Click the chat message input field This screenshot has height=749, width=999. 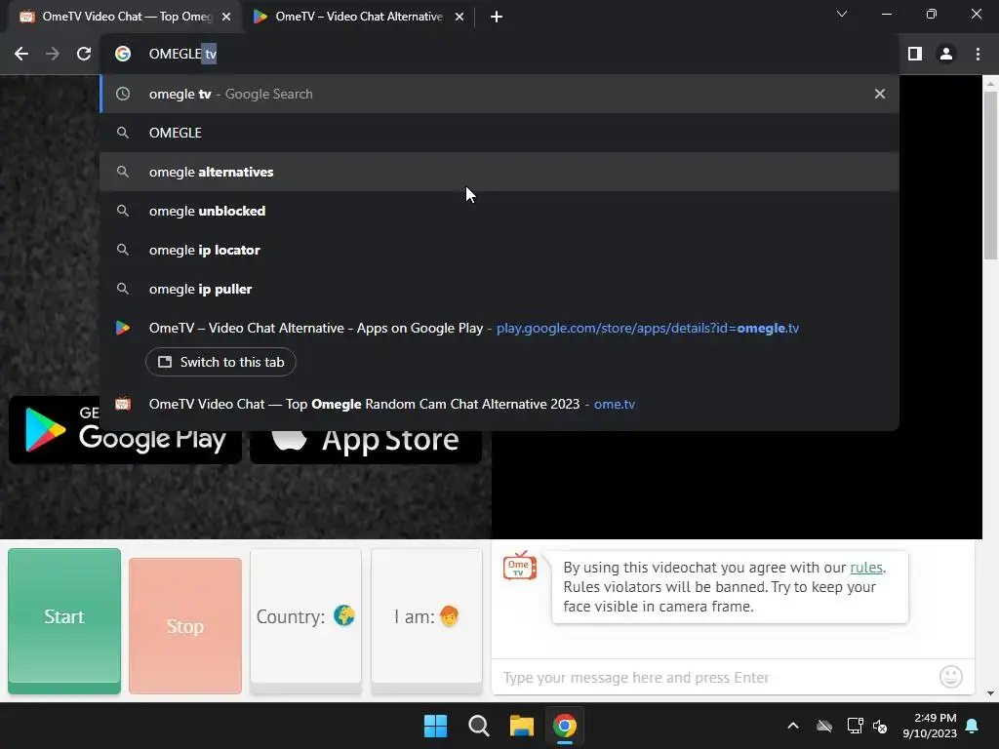[713, 677]
